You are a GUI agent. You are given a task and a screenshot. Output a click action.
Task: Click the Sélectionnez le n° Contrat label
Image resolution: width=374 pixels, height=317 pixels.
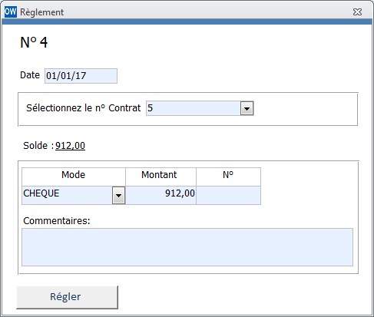(84, 108)
